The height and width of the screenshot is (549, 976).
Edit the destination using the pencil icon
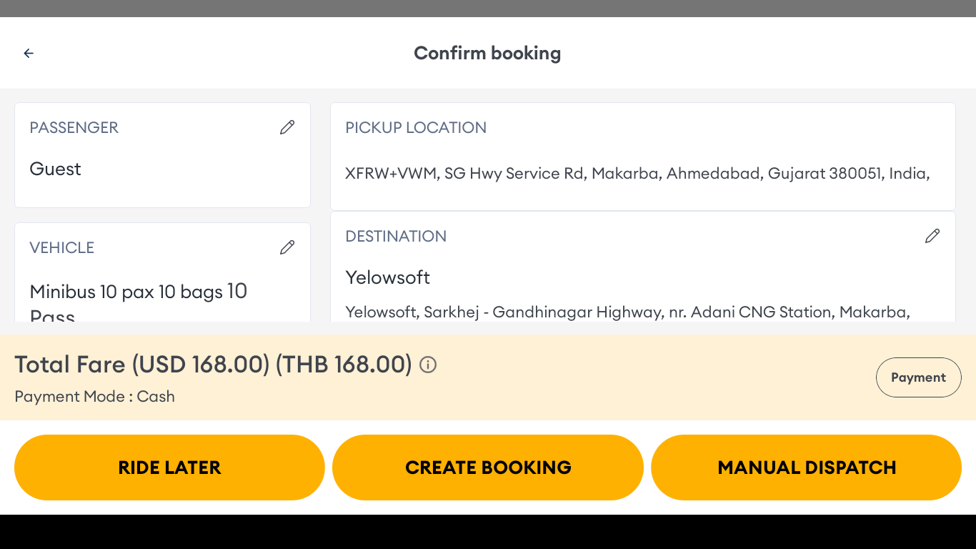(x=932, y=236)
